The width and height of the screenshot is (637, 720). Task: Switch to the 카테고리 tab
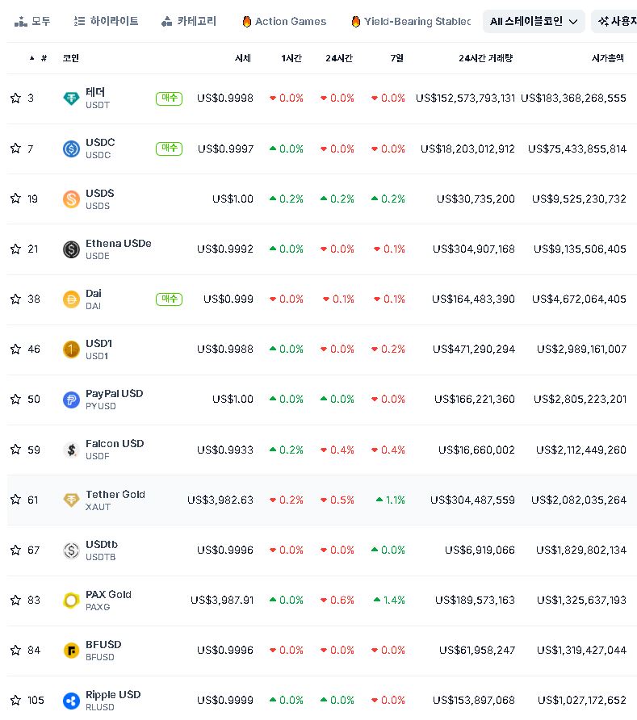pyautogui.click(x=189, y=22)
